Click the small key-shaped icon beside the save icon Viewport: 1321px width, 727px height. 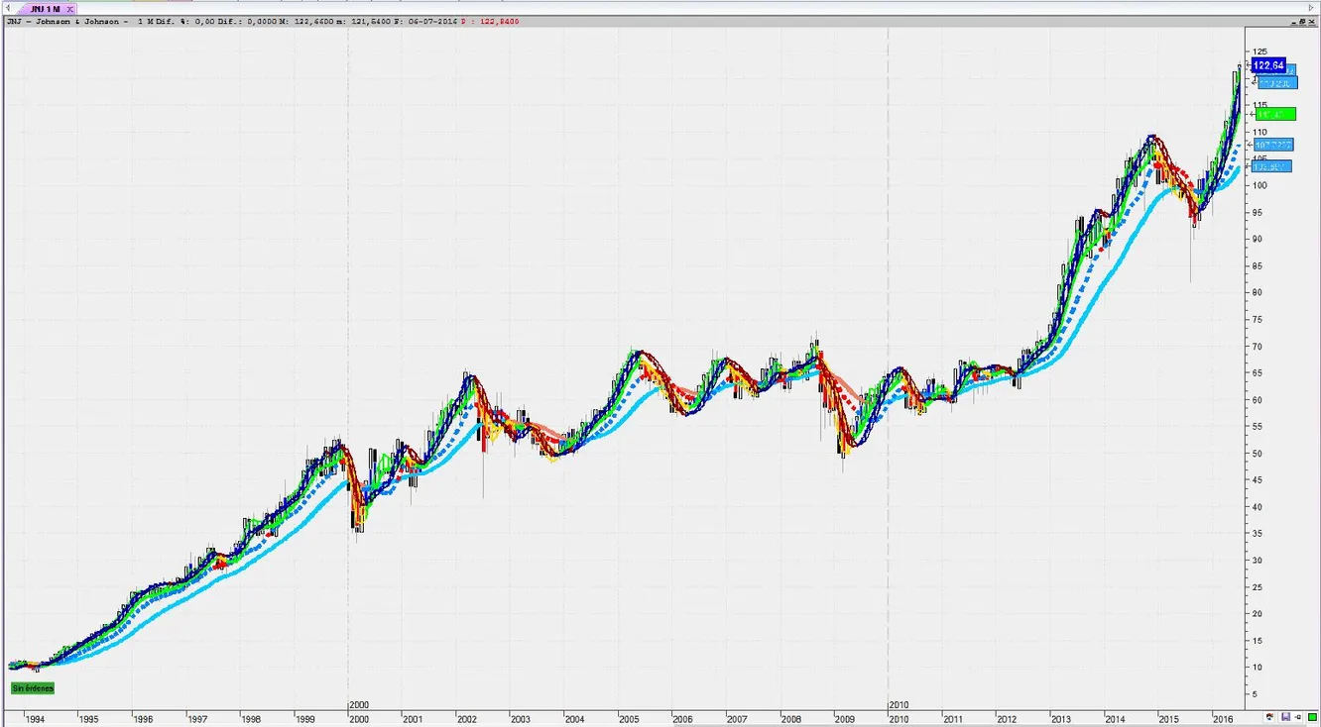1298,716
